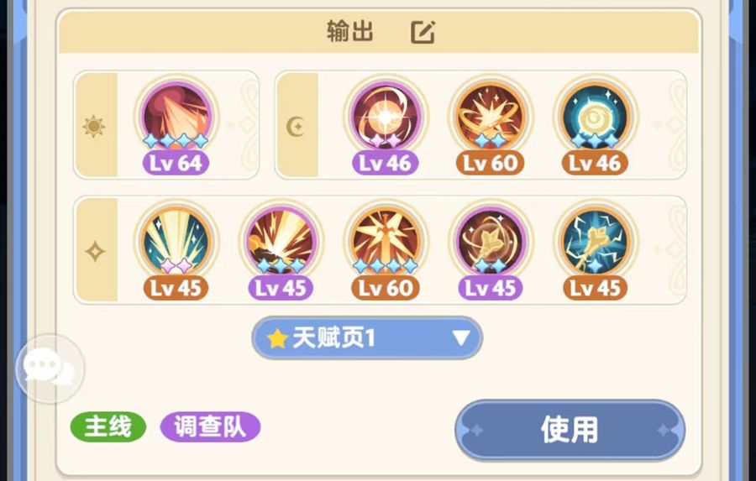756x481 pixels.
Task: Select the Lv 45 purple lightning blast skill
Action: [x=281, y=242]
